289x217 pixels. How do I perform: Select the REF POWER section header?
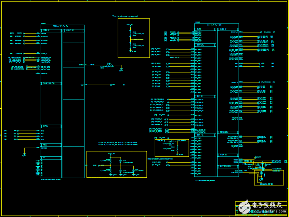coord(225,166)
